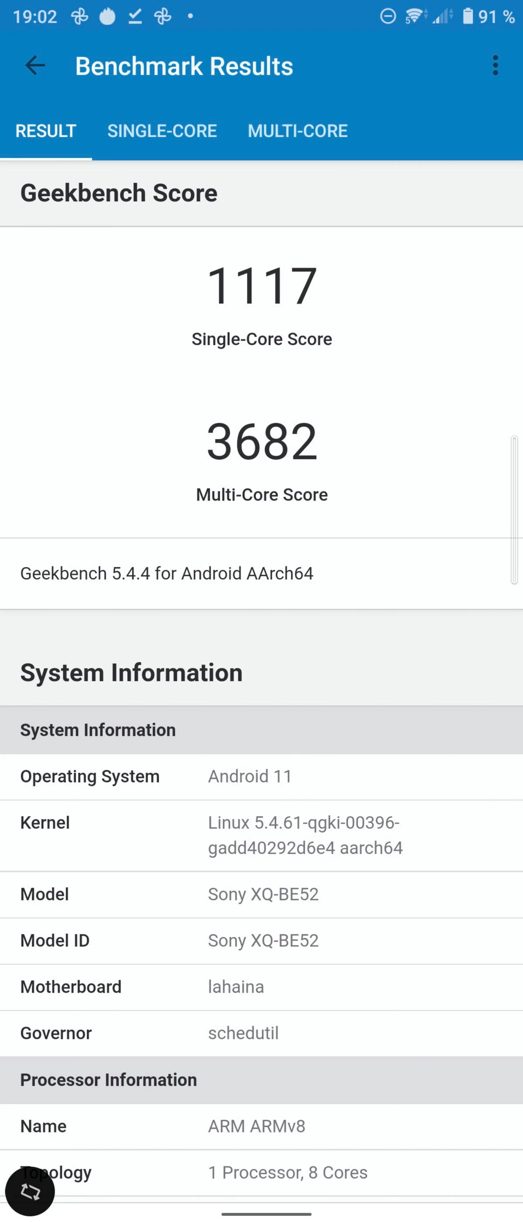Tap the Kernel row entry
Viewport: 523px width, 1222px height.
click(x=262, y=835)
